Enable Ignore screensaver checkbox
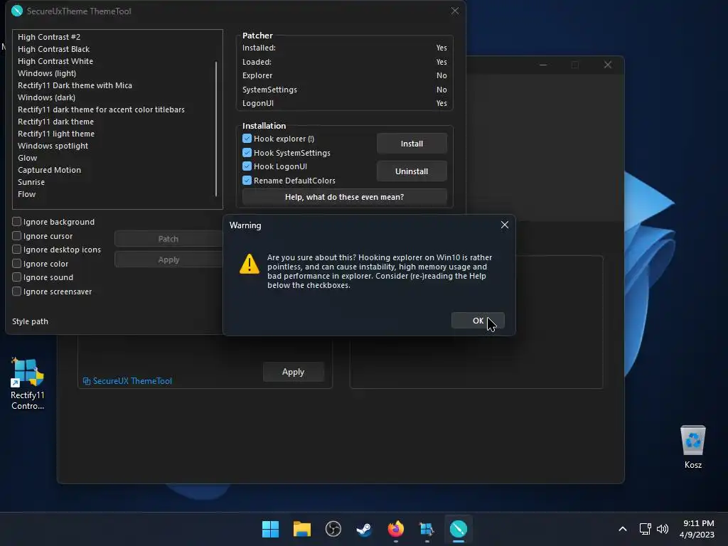Viewport: 728px width, 546px height. click(x=17, y=291)
